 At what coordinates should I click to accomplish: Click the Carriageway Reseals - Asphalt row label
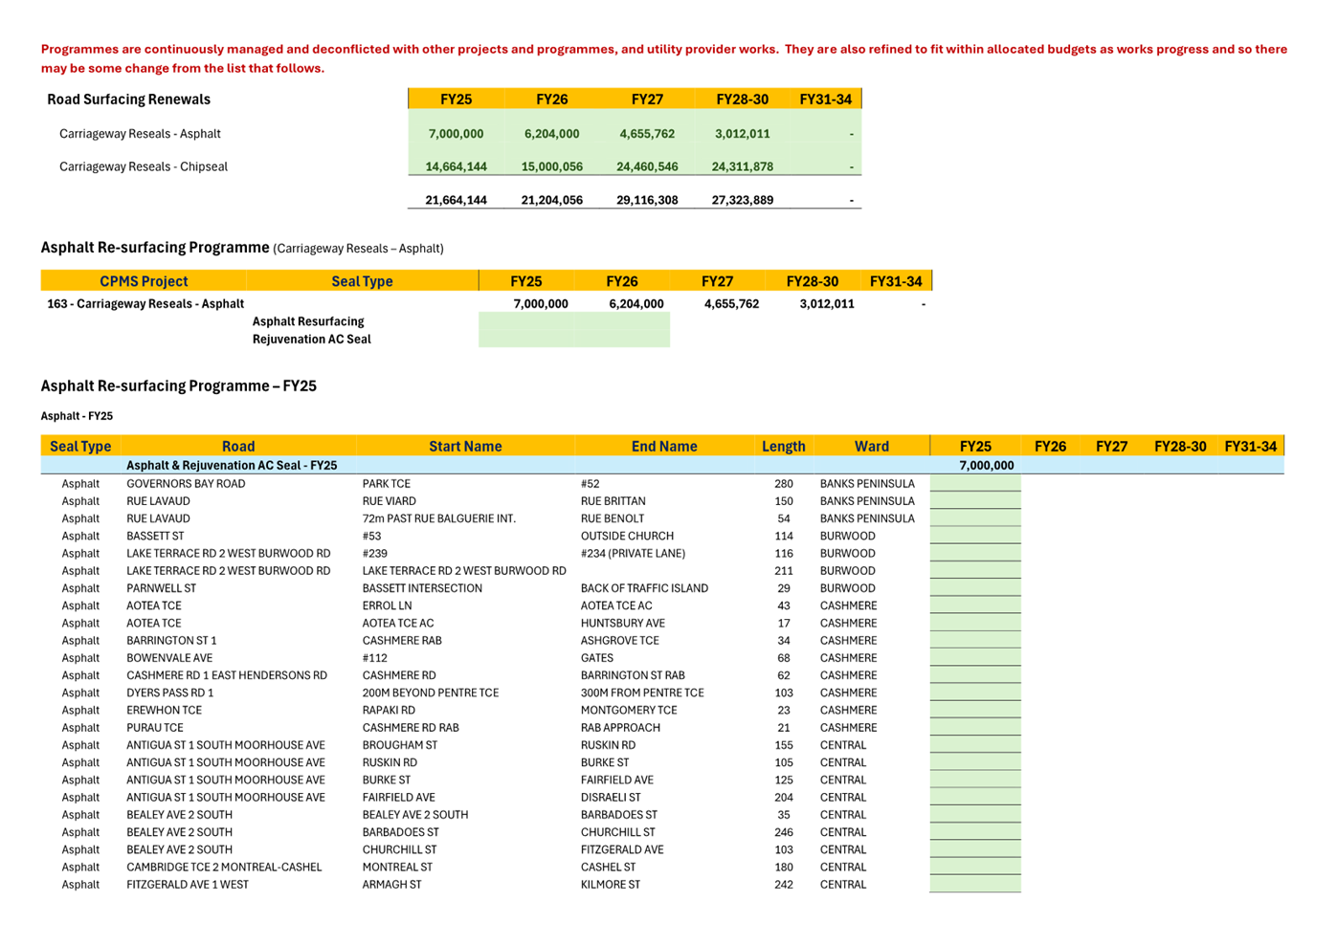140,134
